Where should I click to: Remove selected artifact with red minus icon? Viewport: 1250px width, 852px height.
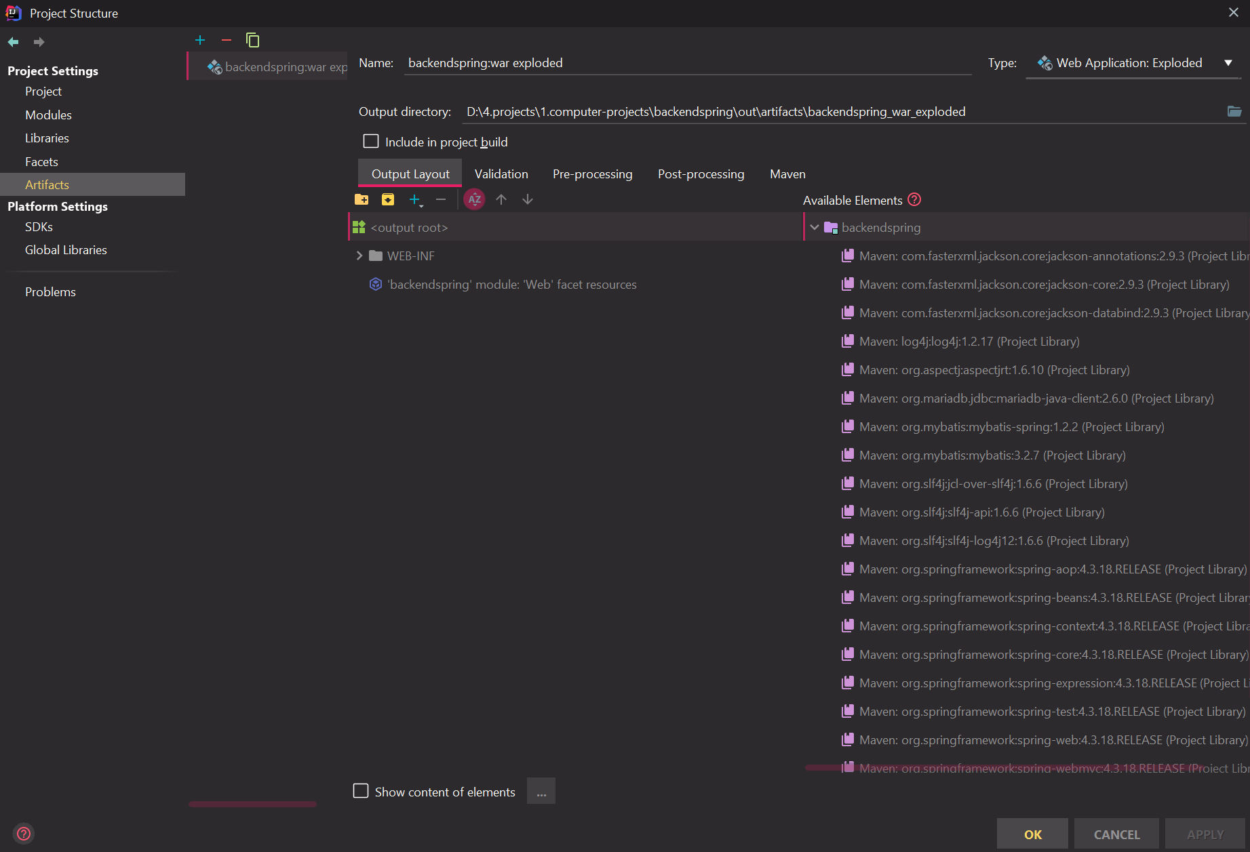227,40
